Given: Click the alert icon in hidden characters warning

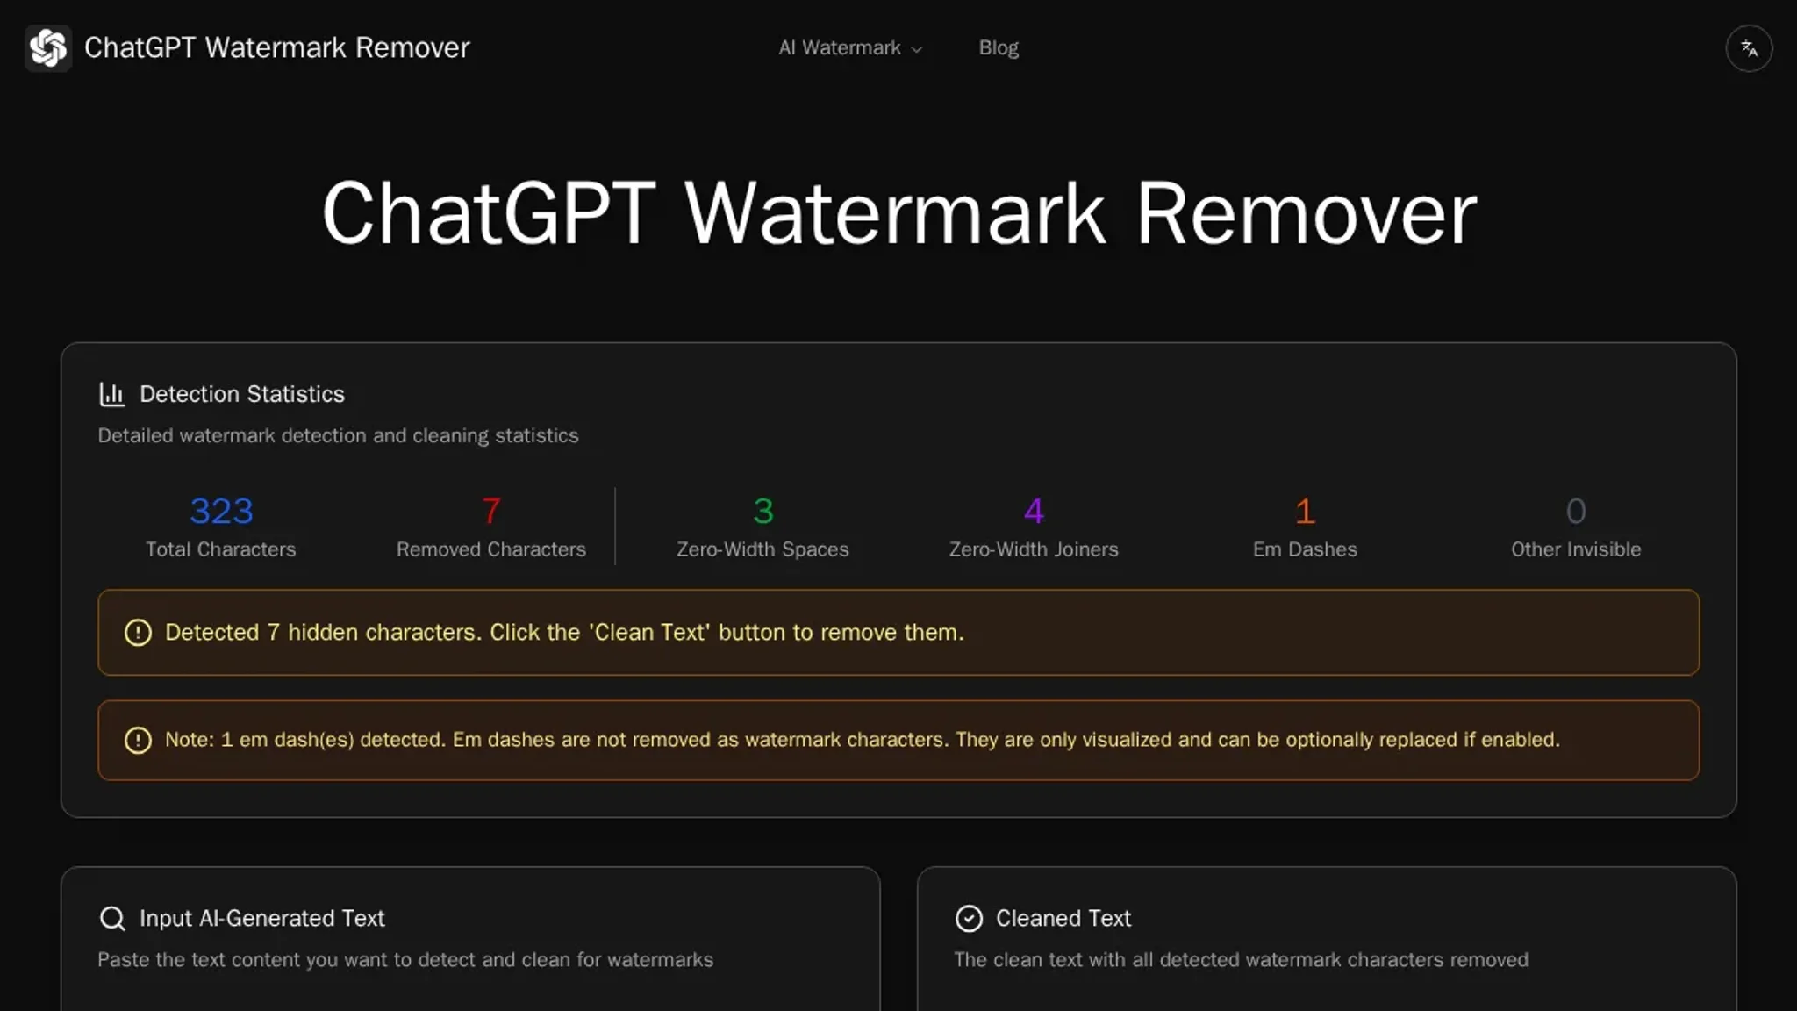Looking at the screenshot, I should pyautogui.click(x=138, y=633).
